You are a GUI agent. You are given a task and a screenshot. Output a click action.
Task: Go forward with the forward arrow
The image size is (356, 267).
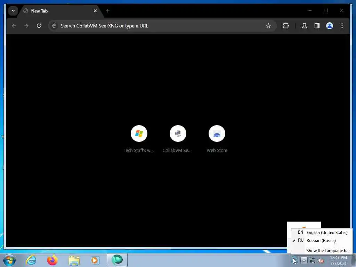point(26,26)
